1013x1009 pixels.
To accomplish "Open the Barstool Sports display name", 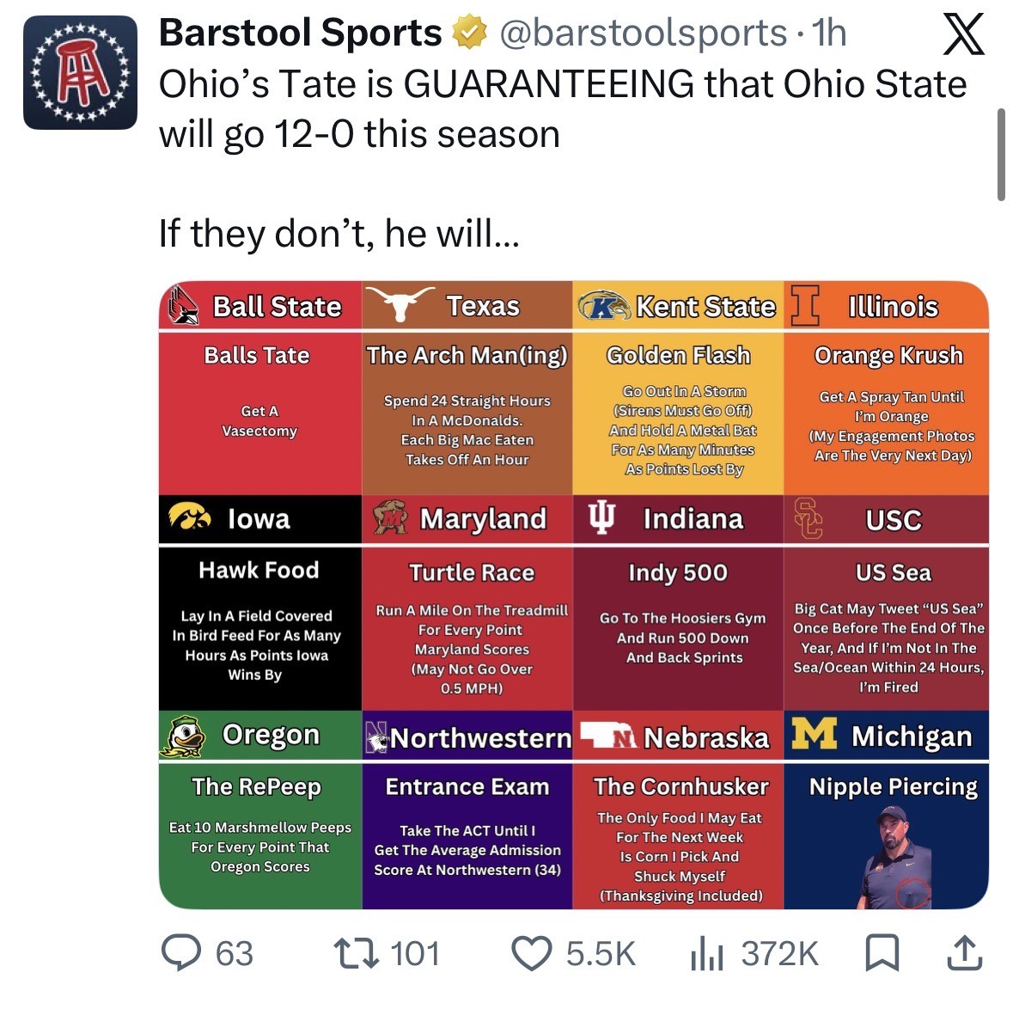I will [x=301, y=33].
